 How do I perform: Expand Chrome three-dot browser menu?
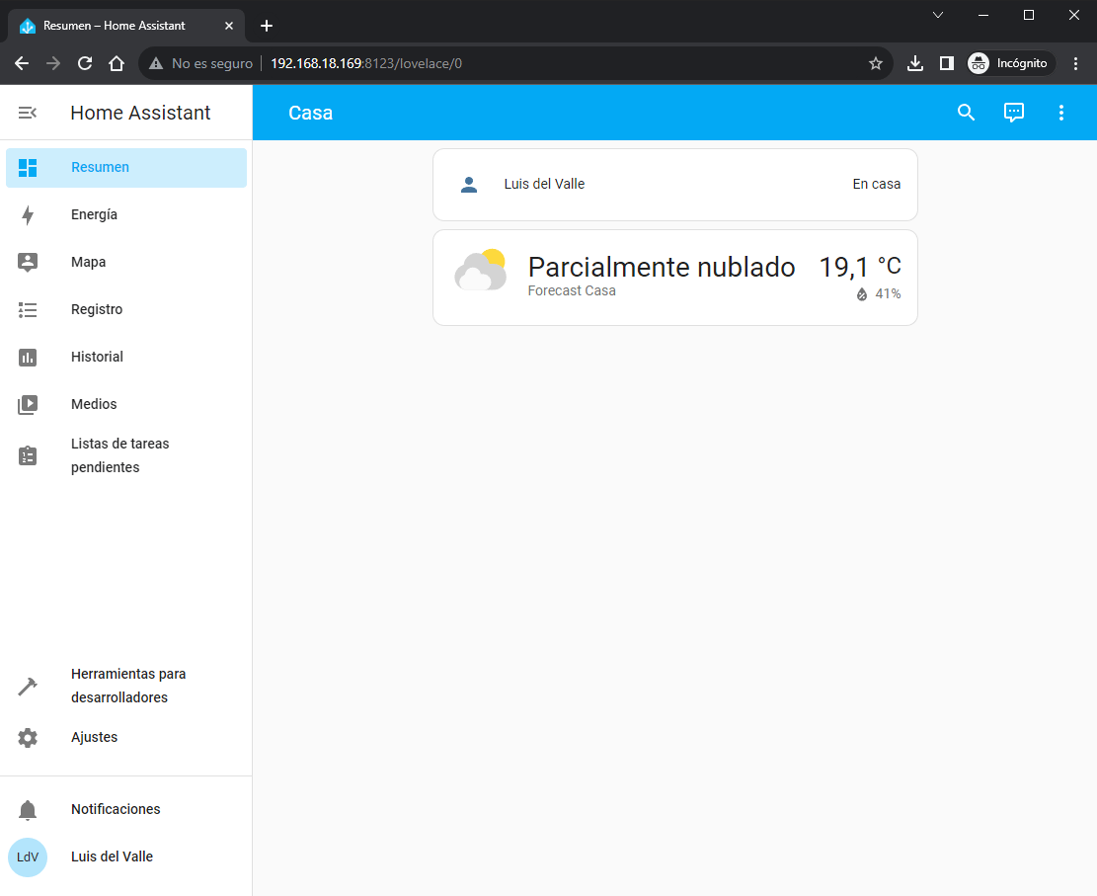click(x=1076, y=63)
